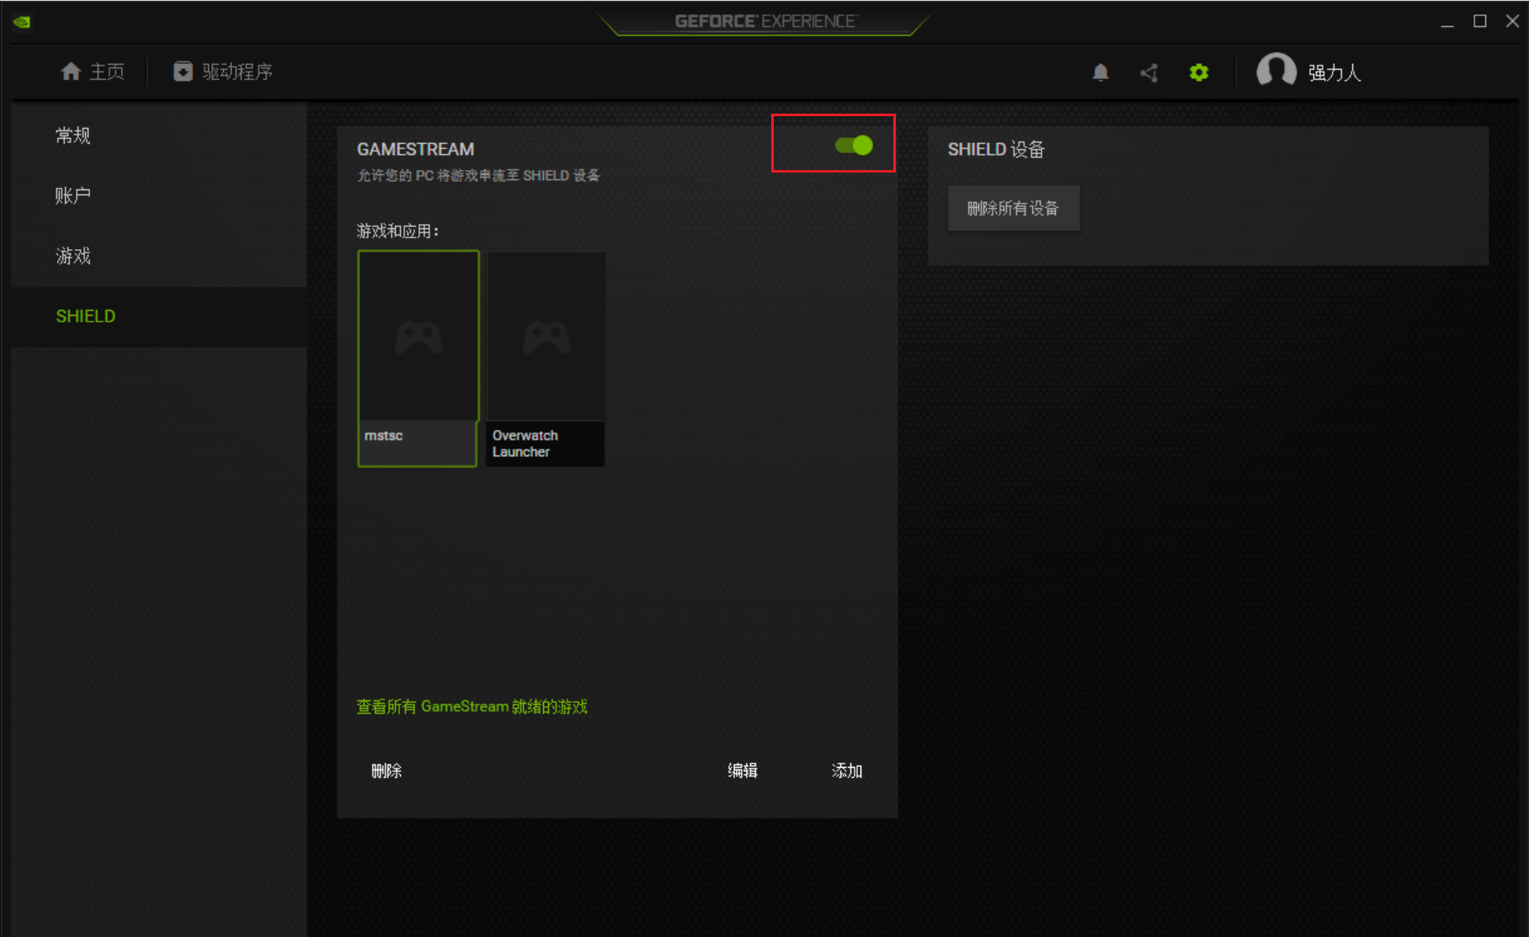Click the NVIDIA logo icon
This screenshot has height=937, width=1529.
point(22,21)
